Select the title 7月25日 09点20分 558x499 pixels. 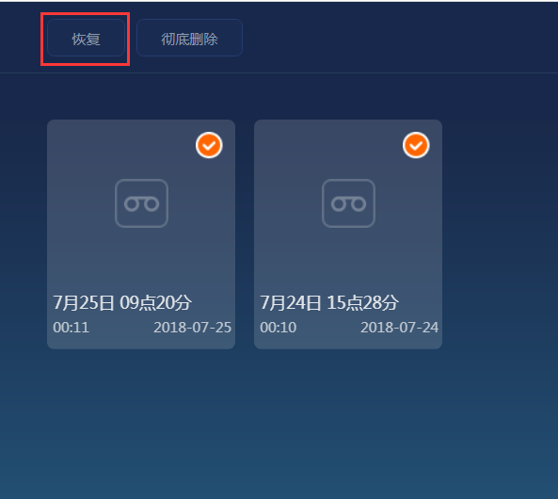pyautogui.click(x=122, y=303)
